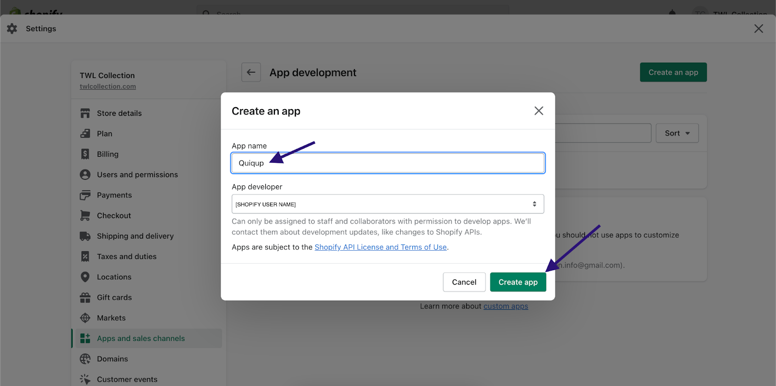Click the Plan sidebar icon
This screenshot has width=776, height=386.
tap(85, 133)
